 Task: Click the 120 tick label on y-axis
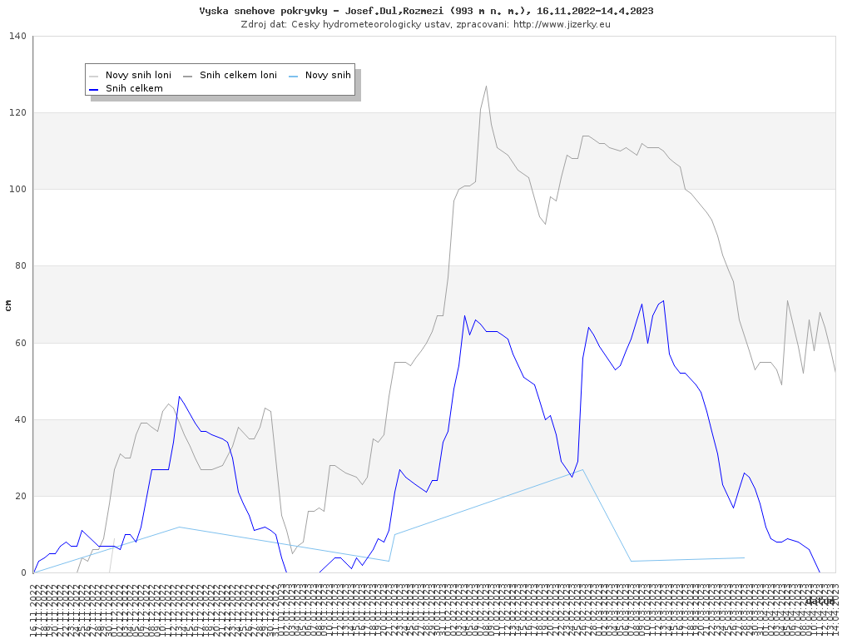(17, 112)
